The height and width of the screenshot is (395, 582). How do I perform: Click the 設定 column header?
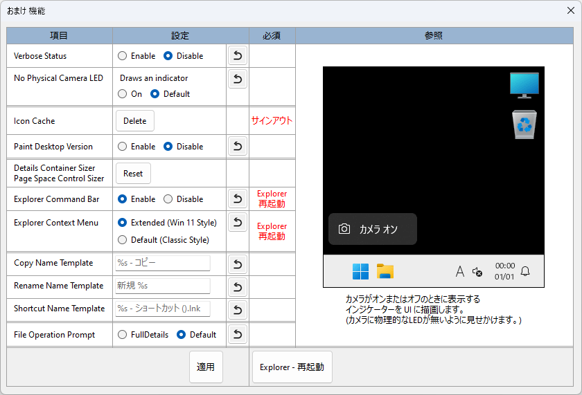click(181, 35)
